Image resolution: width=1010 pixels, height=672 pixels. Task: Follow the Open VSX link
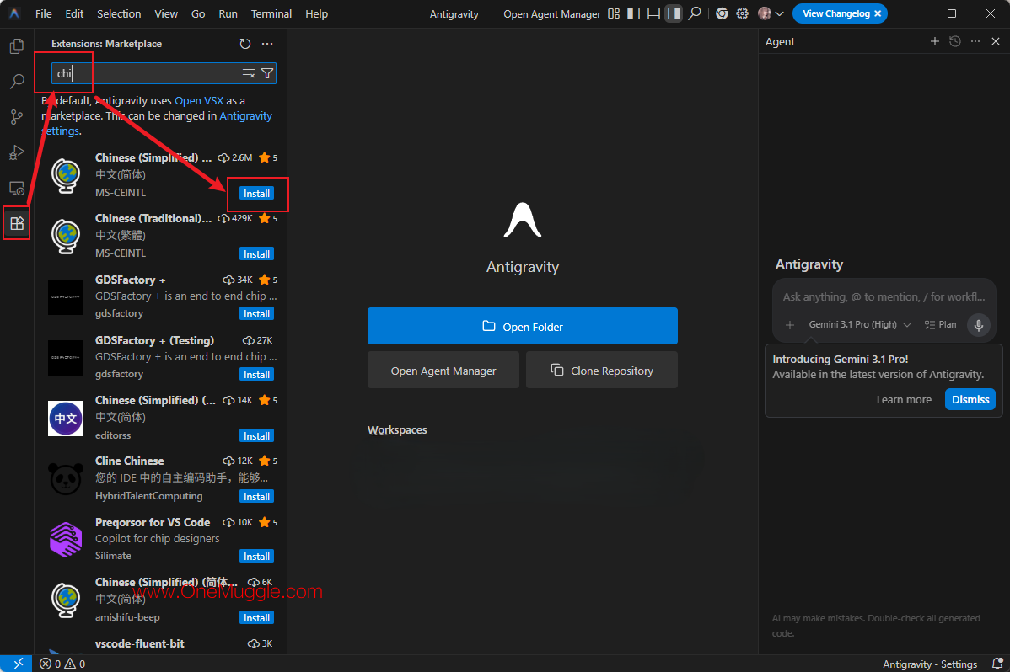tap(199, 100)
